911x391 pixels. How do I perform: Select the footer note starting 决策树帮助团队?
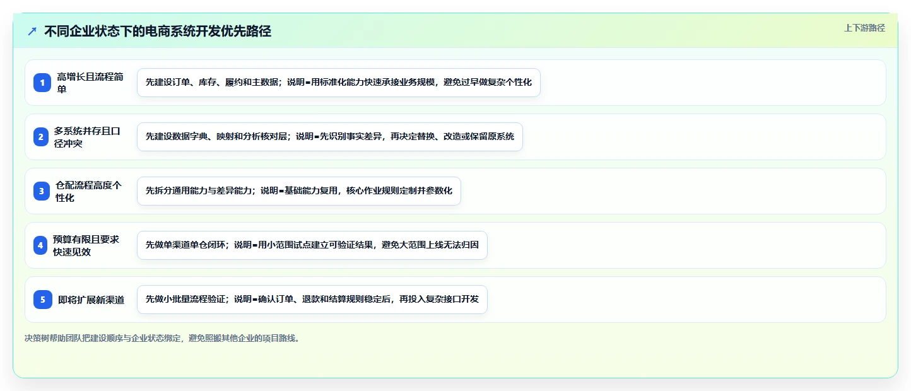[x=163, y=338]
